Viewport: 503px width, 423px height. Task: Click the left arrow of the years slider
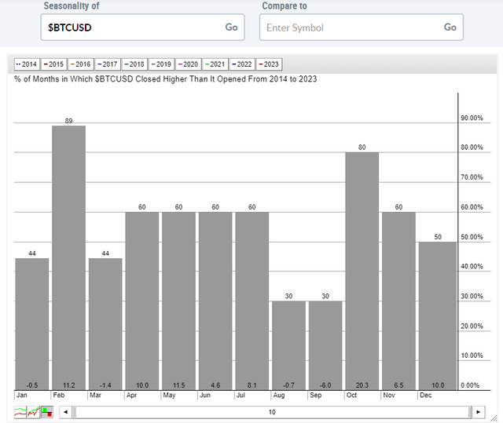66,411
